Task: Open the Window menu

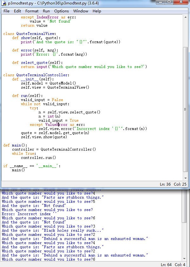Action: (81, 11)
